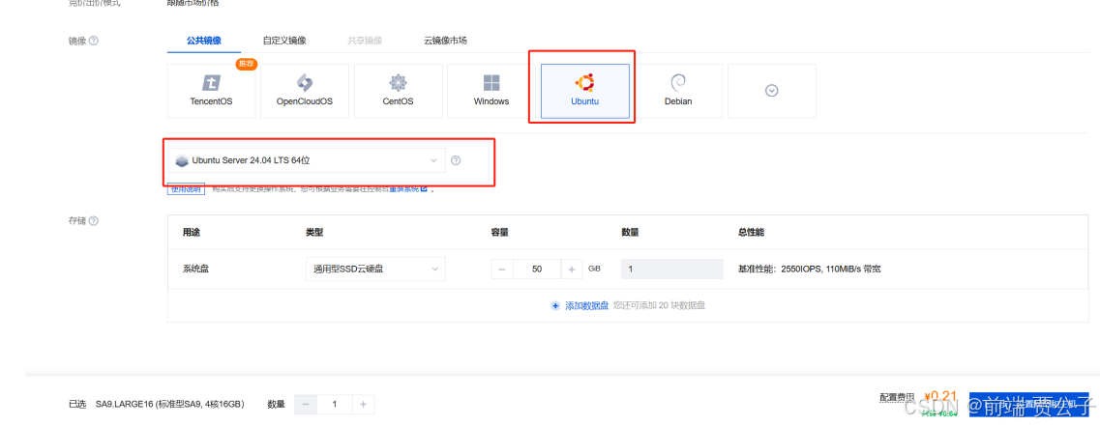
Task: Click the 使用说明 button
Action: coord(186,189)
